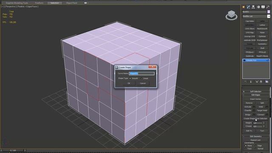Select Linear shape type radio
The height and width of the screenshot is (153, 272).
tap(142, 78)
